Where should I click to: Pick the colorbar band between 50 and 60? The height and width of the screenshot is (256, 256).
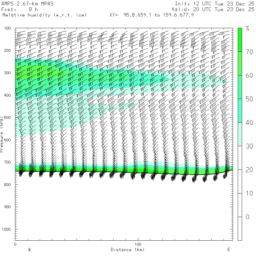pos(240,87)
